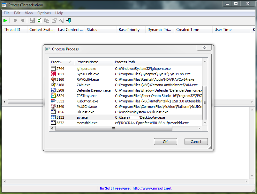Click the Dynamic Priority column header
This screenshot has height=194, width=257.
tap(160, 30)
